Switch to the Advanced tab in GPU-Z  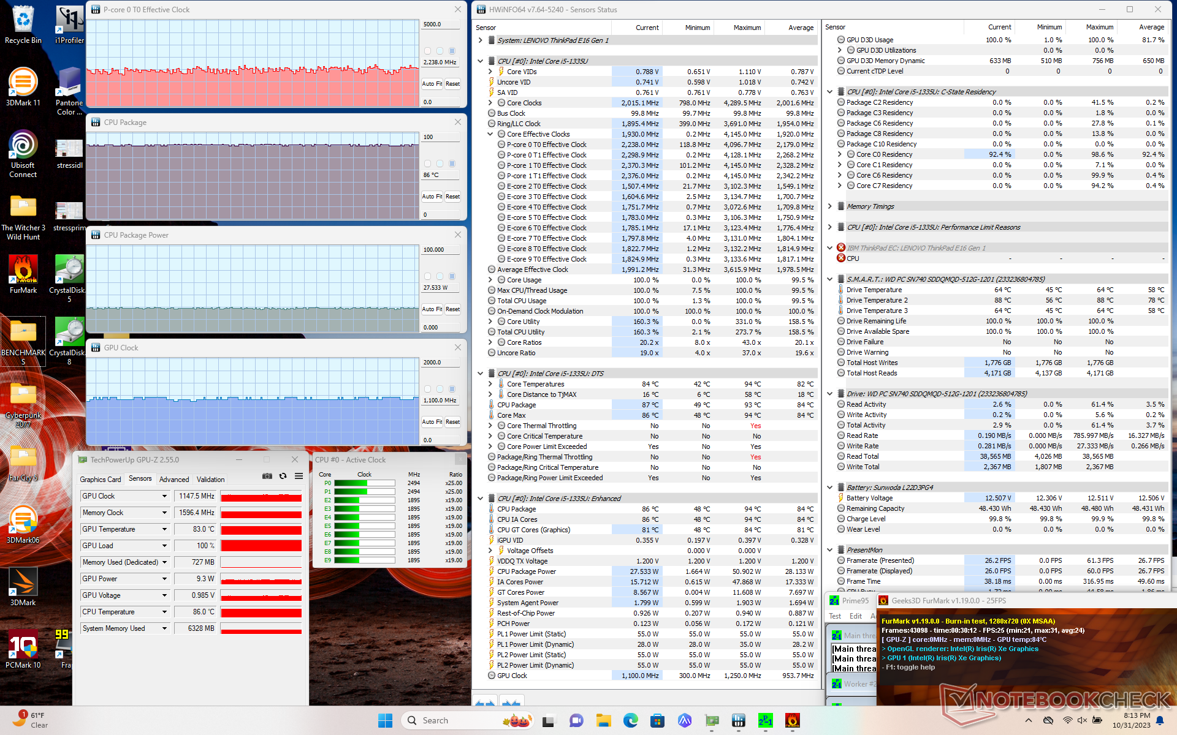pos(174,480)
